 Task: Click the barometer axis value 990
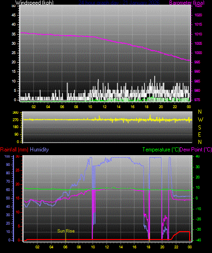click(197, 71)
